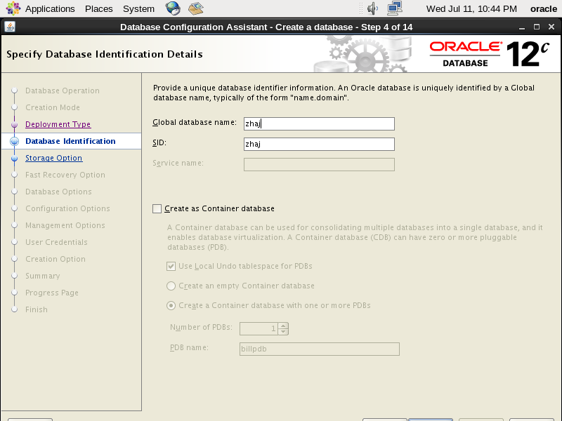This screenshot has width=562, height=421.
Task: Enable Create as Container database
Action: [157, 208]
